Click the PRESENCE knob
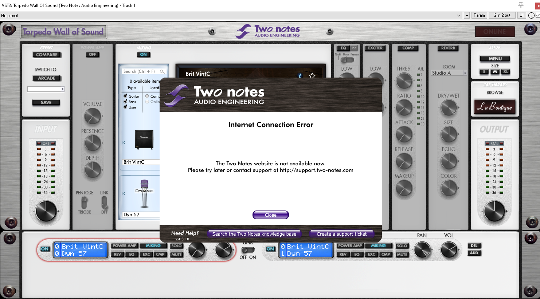Screen dimensions: 540x299 [93, 143]
